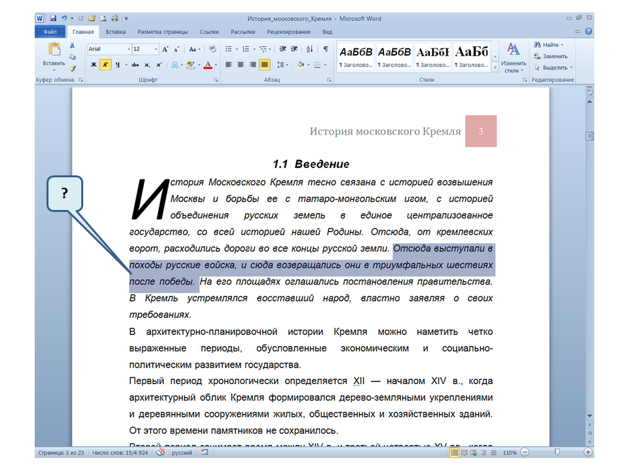Apply strikethrough with the abc icon

pos(135,65)
